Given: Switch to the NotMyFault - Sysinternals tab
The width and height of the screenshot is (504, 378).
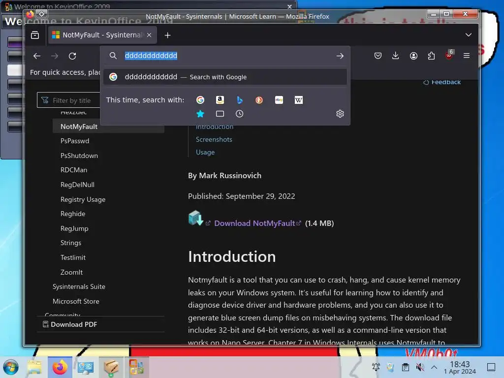Looking at the screenshot, I should coord(102,35).
